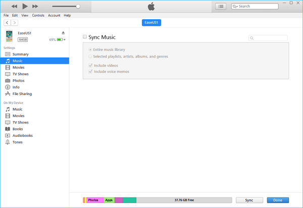
Task: Open File Sharing in sidebar
Action: point(23,94)
